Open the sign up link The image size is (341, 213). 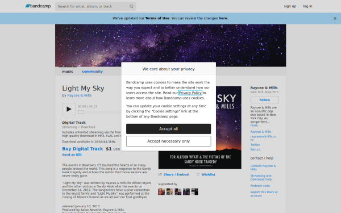[290, 6]
